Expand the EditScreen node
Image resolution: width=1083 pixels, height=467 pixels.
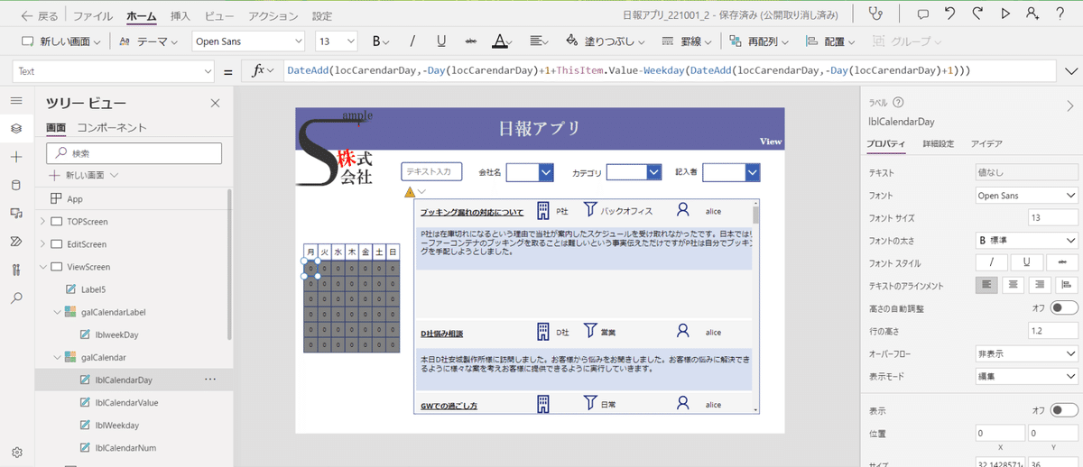coord(42,244)
